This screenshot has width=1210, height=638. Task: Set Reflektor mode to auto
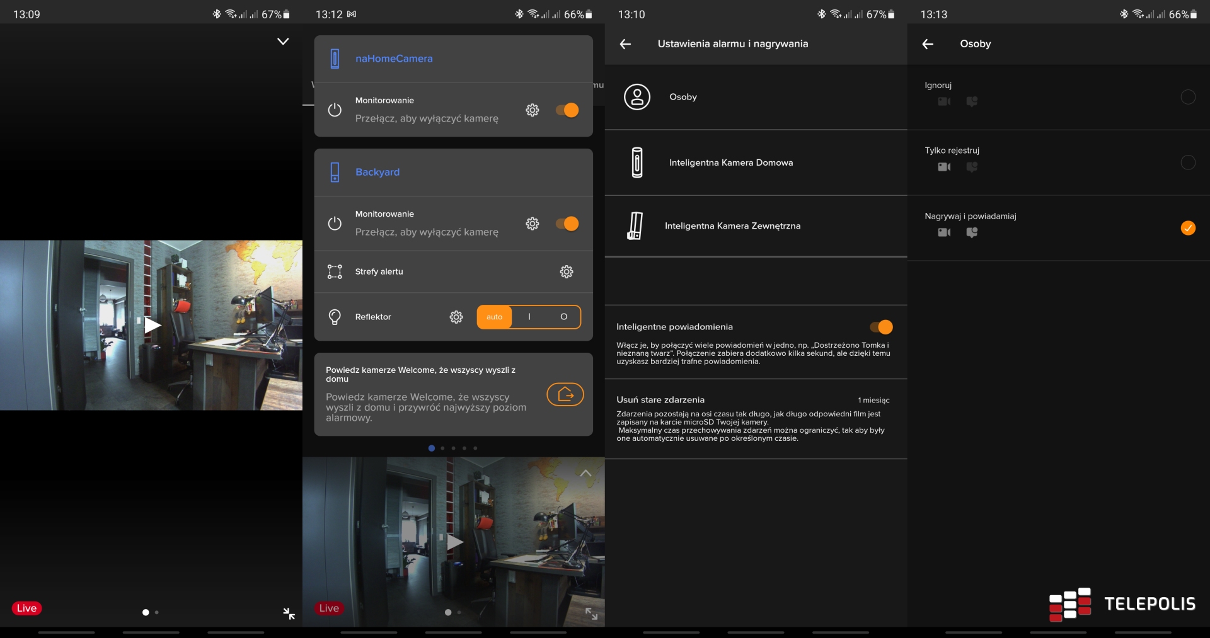(x=495, y=317)
